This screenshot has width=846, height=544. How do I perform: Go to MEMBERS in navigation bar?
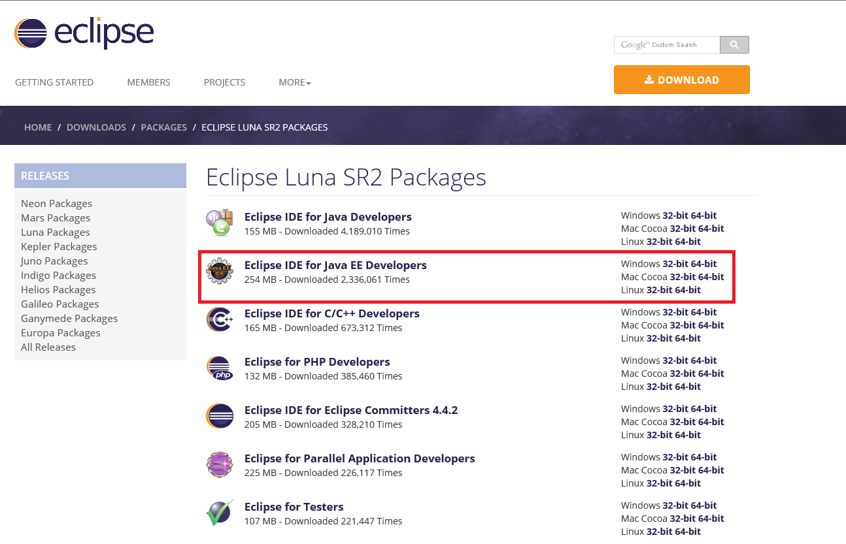(148, 82)
